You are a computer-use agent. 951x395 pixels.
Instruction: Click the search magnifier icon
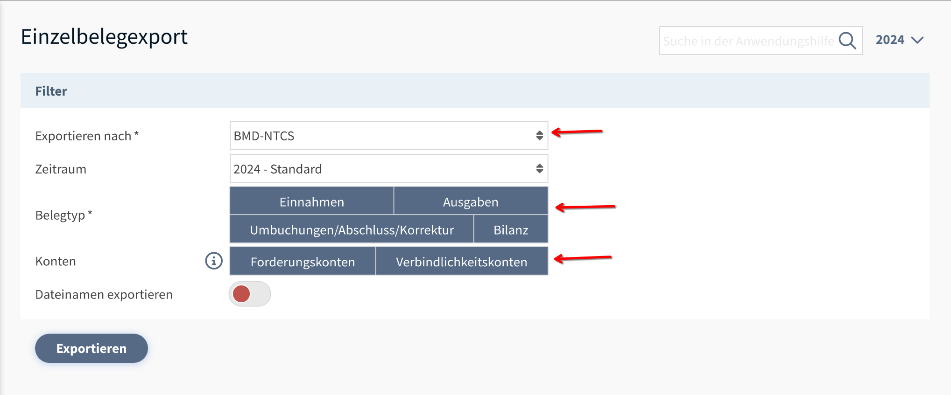(x=847, y=41)
